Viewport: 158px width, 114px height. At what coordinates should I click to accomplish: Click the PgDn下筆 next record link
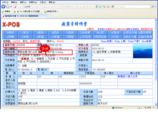(x=134, y=41)
